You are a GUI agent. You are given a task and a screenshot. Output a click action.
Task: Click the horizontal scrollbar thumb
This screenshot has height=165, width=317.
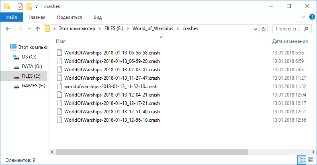(152, 152)
